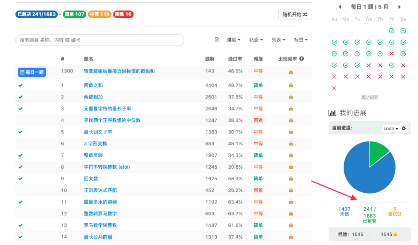Click the lock icon for 整数反转

[291, 155]
